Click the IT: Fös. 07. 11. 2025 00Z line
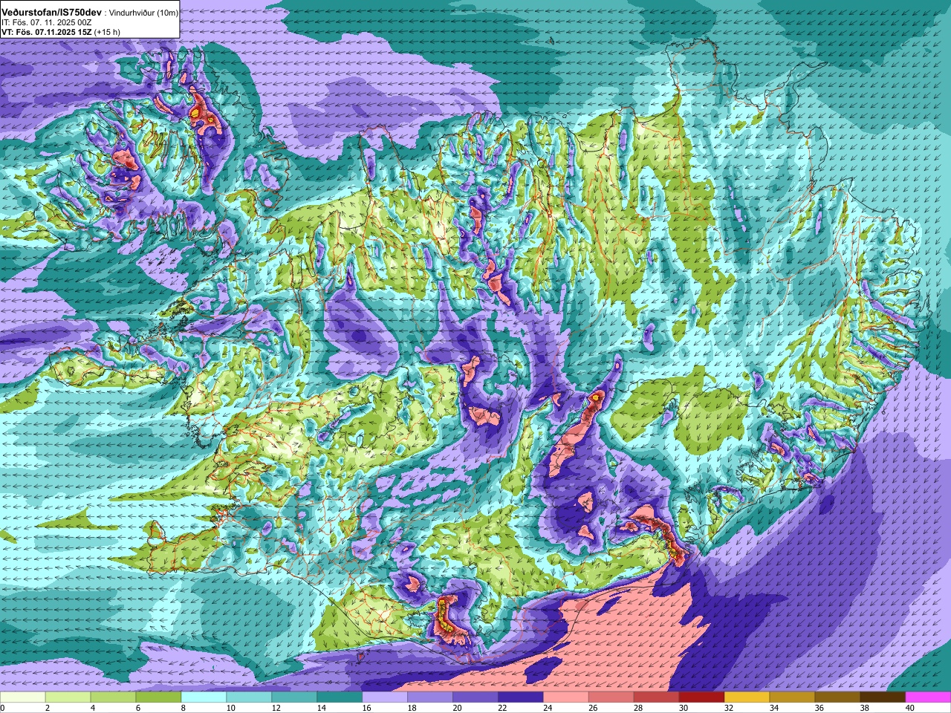 47,22
